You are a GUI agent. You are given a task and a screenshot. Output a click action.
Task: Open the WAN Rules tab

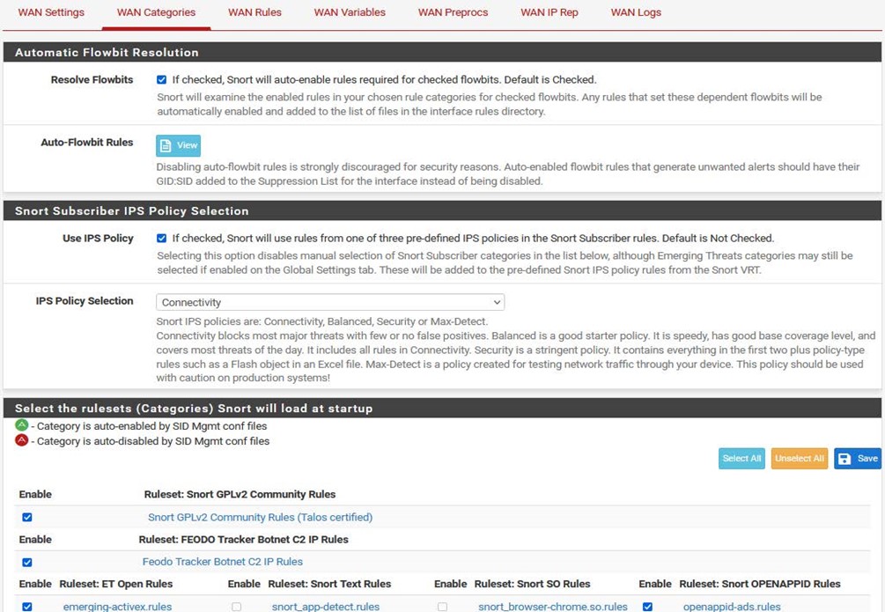pyautogui.click(x=254, y=12)
